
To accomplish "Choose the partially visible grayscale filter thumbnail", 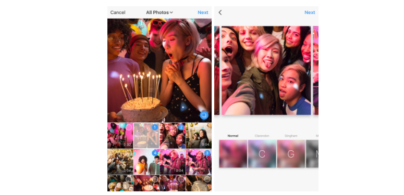I will [312, 153].
